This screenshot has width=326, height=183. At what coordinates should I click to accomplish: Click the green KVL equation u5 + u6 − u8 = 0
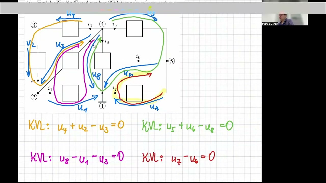click(188, 126)
